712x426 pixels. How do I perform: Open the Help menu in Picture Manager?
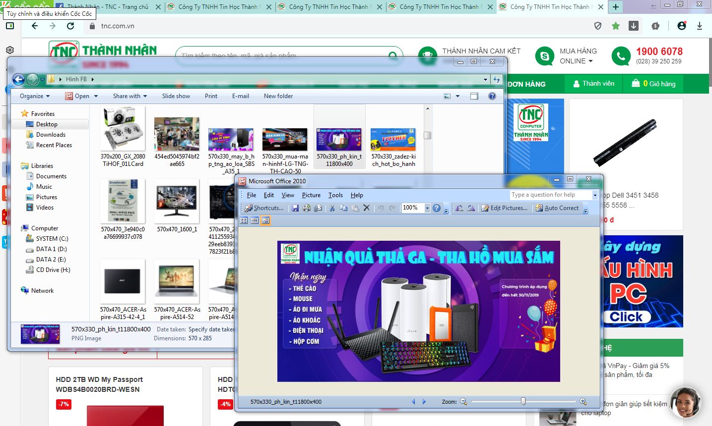(357, 195)
